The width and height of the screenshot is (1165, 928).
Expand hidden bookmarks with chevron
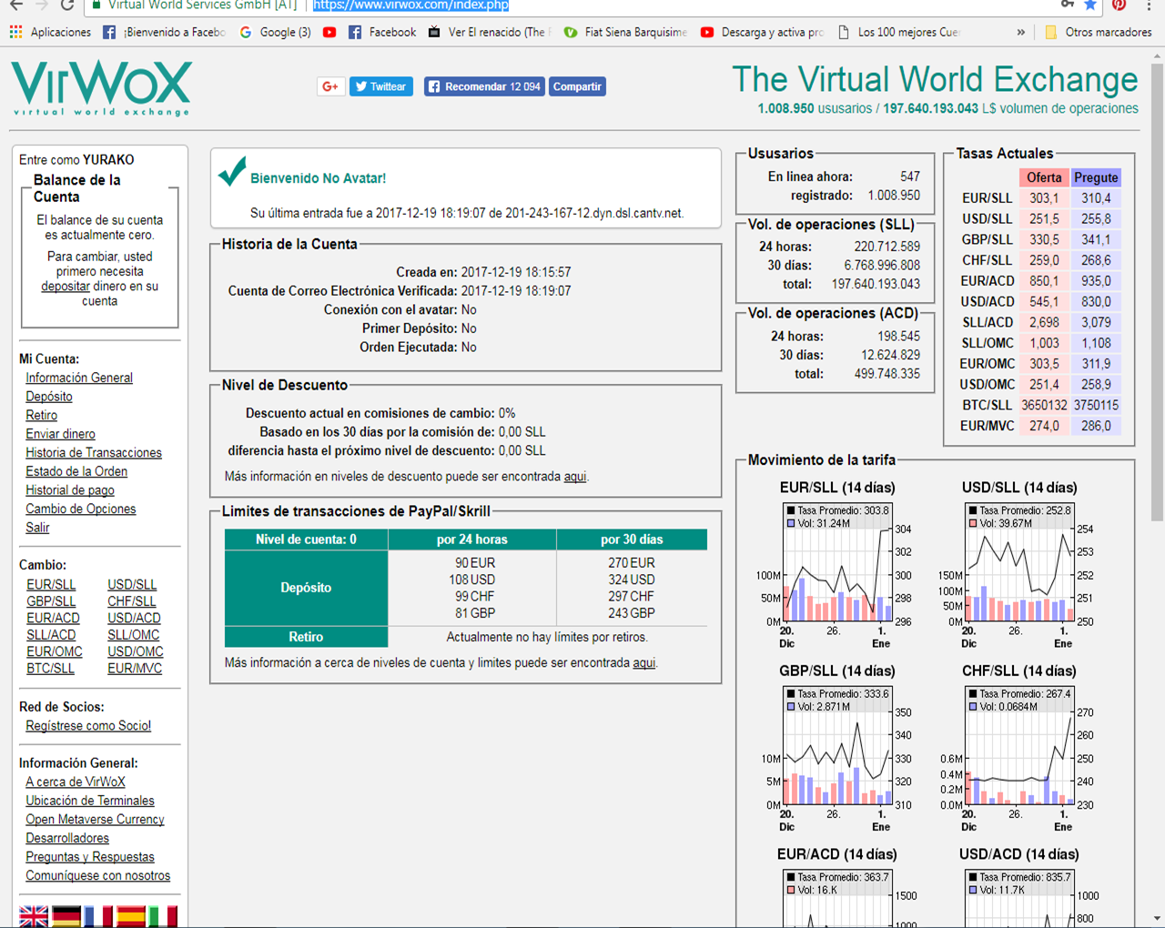click(1020, 32)
